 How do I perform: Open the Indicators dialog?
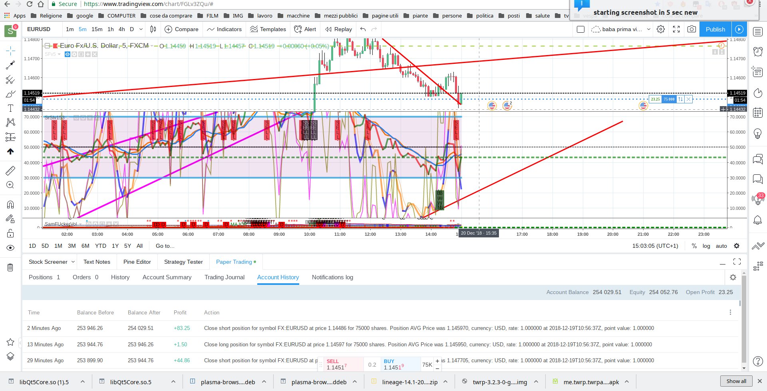pyautogui.click(x=224, y=29)
